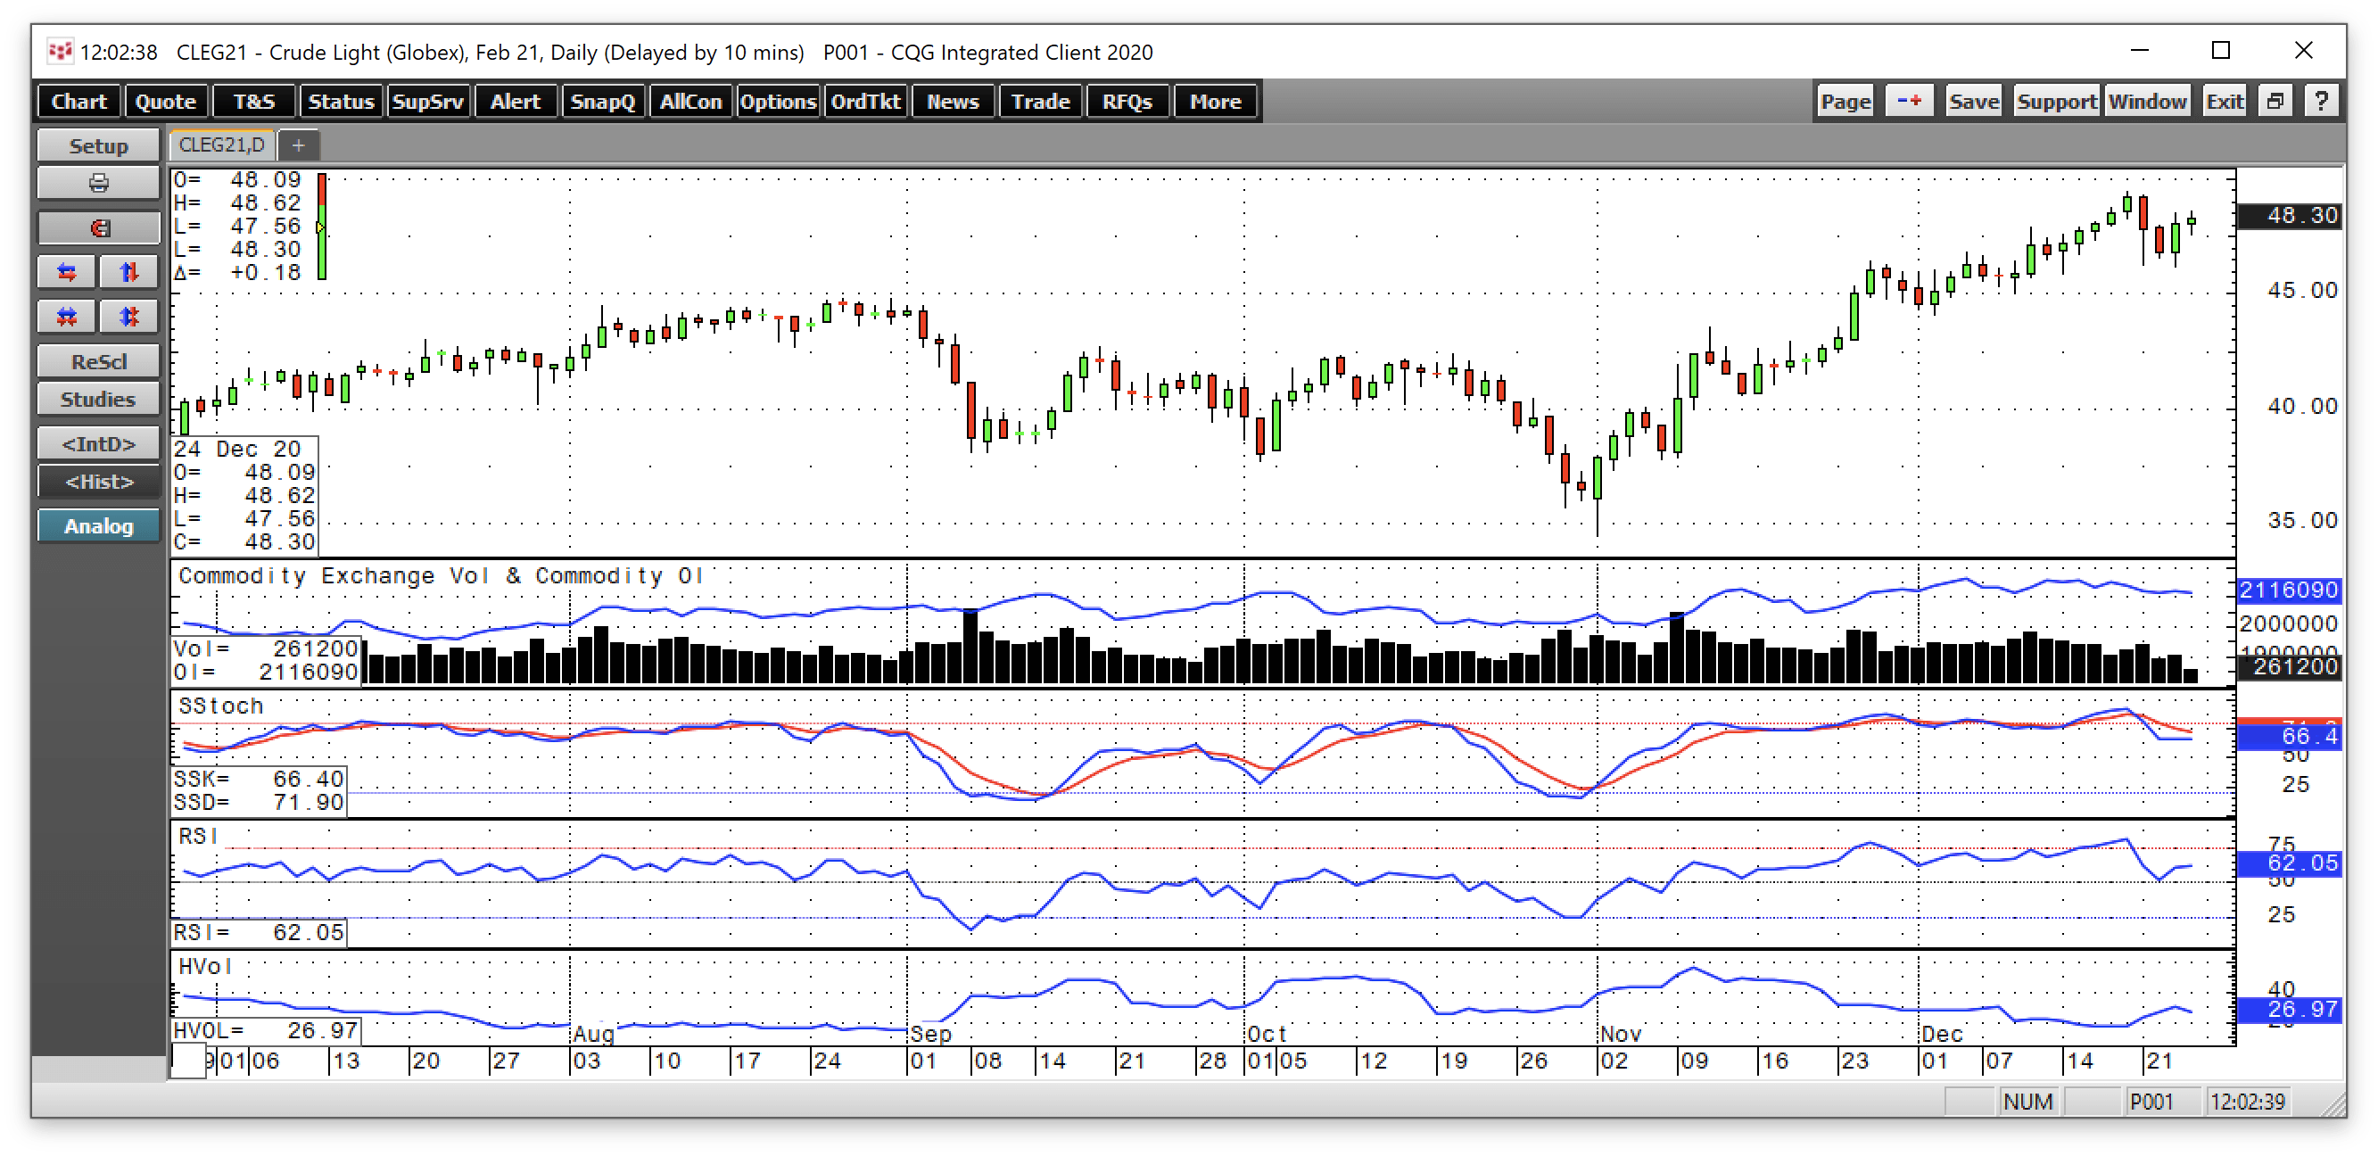This screenshot has width=2378, height=1156.
Task: Add a new chart tab with plus
Action: (298, 145)
